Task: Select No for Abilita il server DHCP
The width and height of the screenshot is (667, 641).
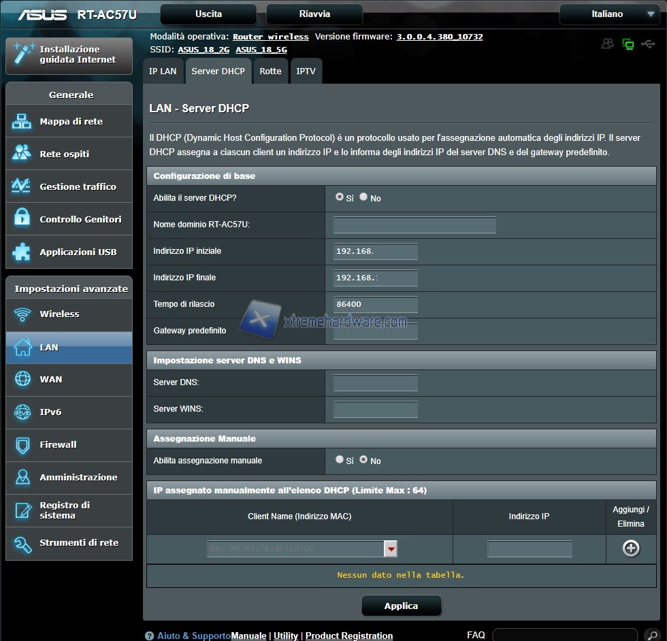Action: tap(363, 197)
